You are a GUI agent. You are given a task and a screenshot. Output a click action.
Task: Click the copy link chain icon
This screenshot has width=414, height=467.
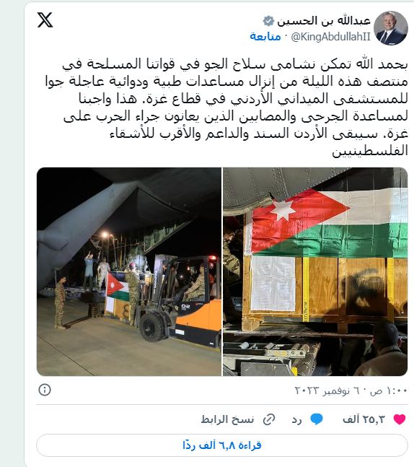tap(269, 419)
